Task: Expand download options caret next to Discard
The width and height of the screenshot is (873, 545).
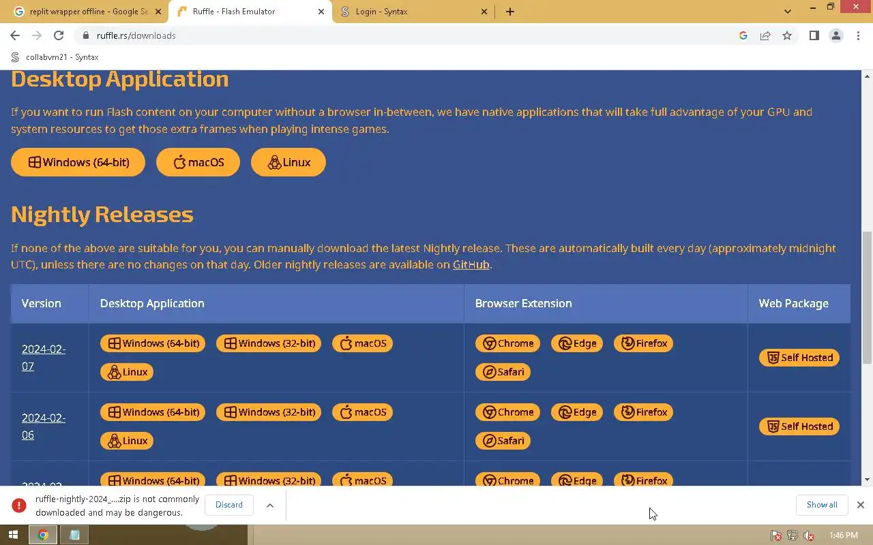Action: (270, 505)
